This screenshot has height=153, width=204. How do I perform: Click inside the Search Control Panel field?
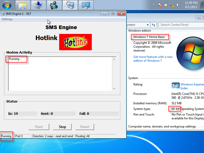click(x=181, y=25)
